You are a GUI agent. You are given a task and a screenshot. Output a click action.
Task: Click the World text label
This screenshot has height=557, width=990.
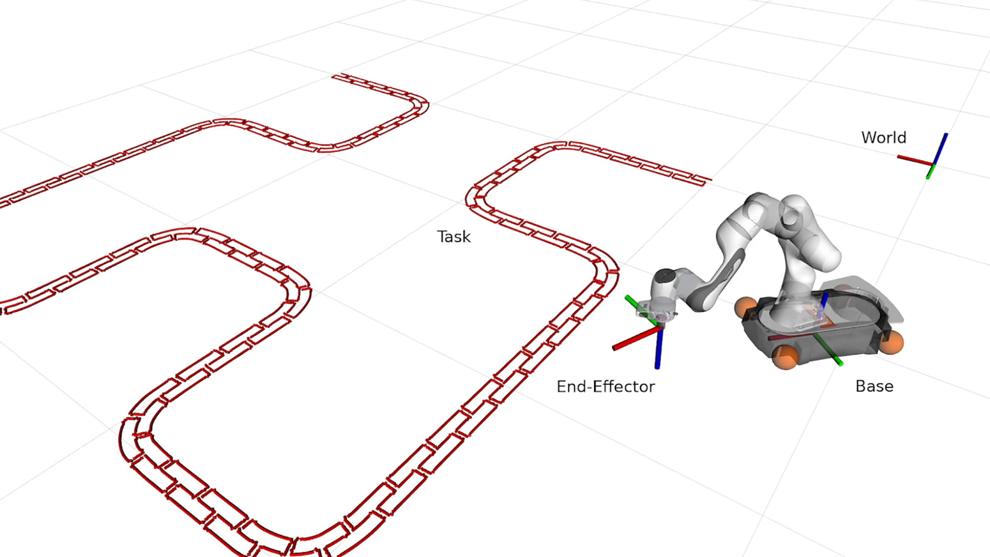pos(885,137)
